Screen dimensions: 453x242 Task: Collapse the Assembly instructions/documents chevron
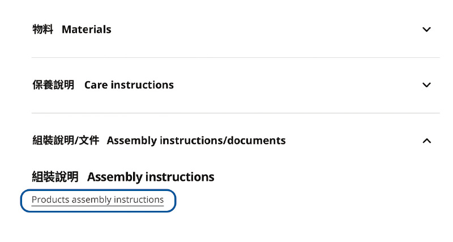point(427,141)
